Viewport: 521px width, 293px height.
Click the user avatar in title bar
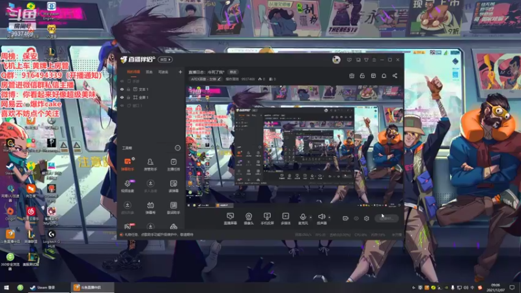point(336,60)
